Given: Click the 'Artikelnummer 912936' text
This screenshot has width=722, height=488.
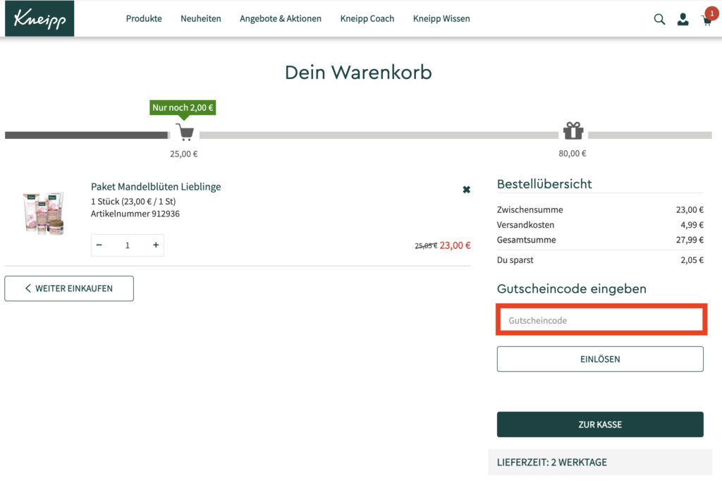Looking at the screenshot, I should click(135, 214).
